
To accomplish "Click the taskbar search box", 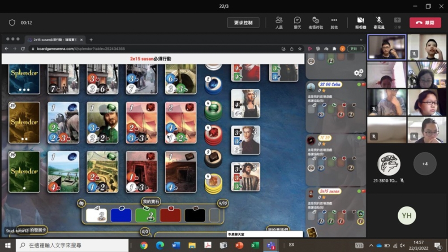I will [x=72, y=245].
